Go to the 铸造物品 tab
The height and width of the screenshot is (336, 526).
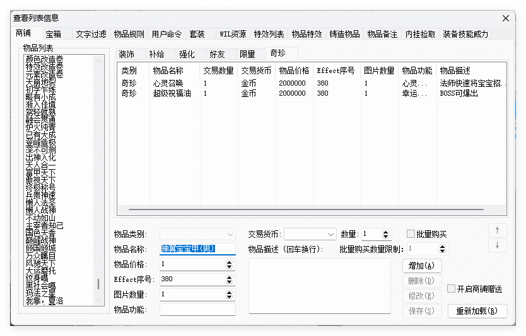click(344, 34)
